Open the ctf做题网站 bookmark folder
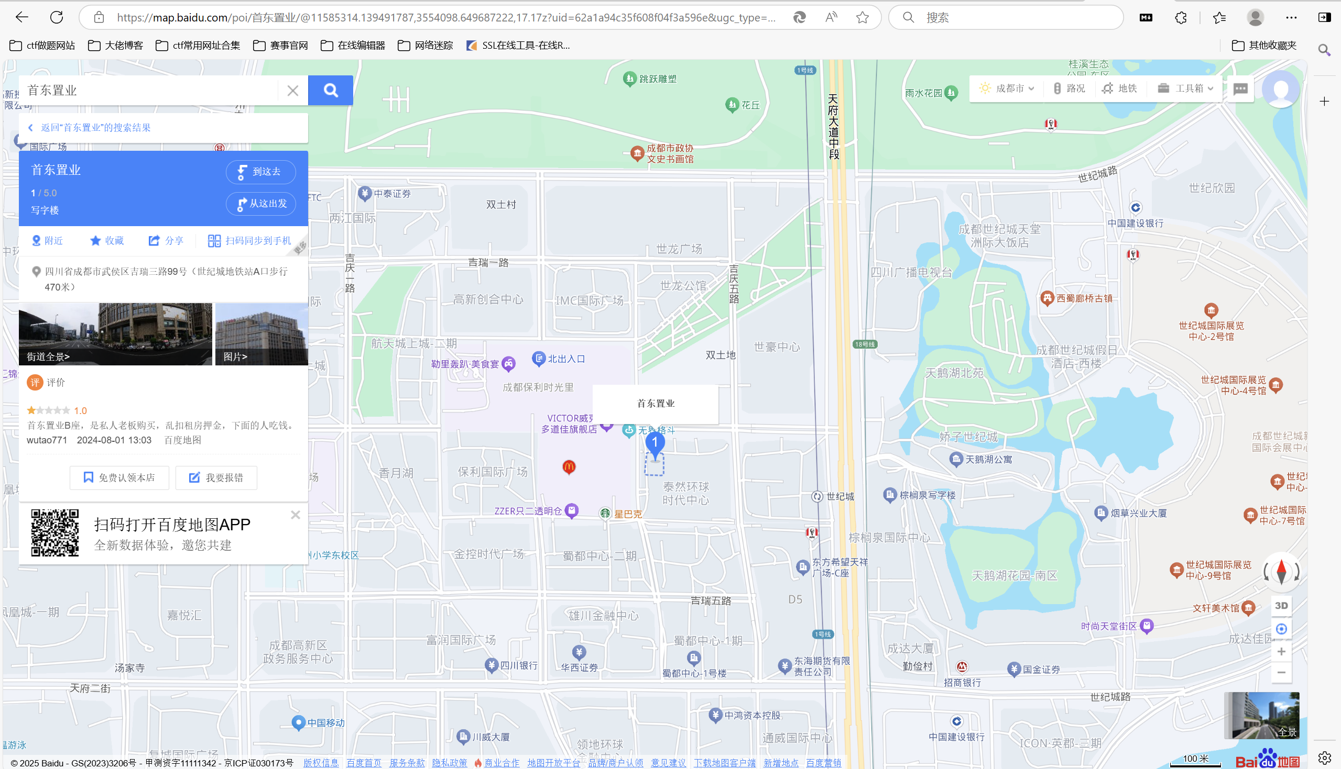 click(x=42, y=46)
